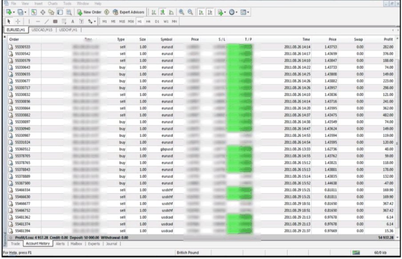Open MetaEditor from the toolbar

coord(107,12)
